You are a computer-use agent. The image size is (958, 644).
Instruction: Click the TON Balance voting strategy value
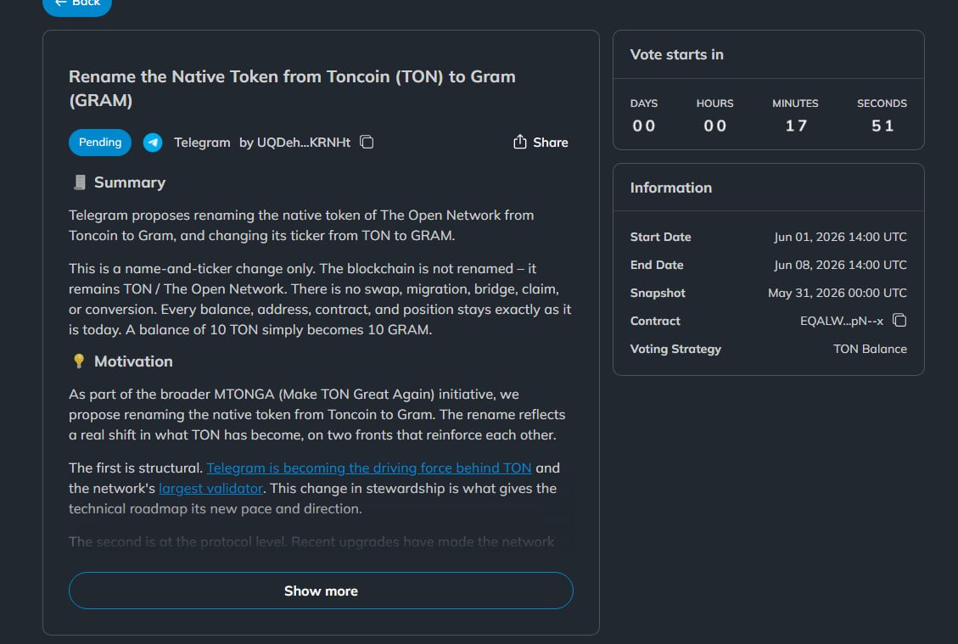click(870, 349)
